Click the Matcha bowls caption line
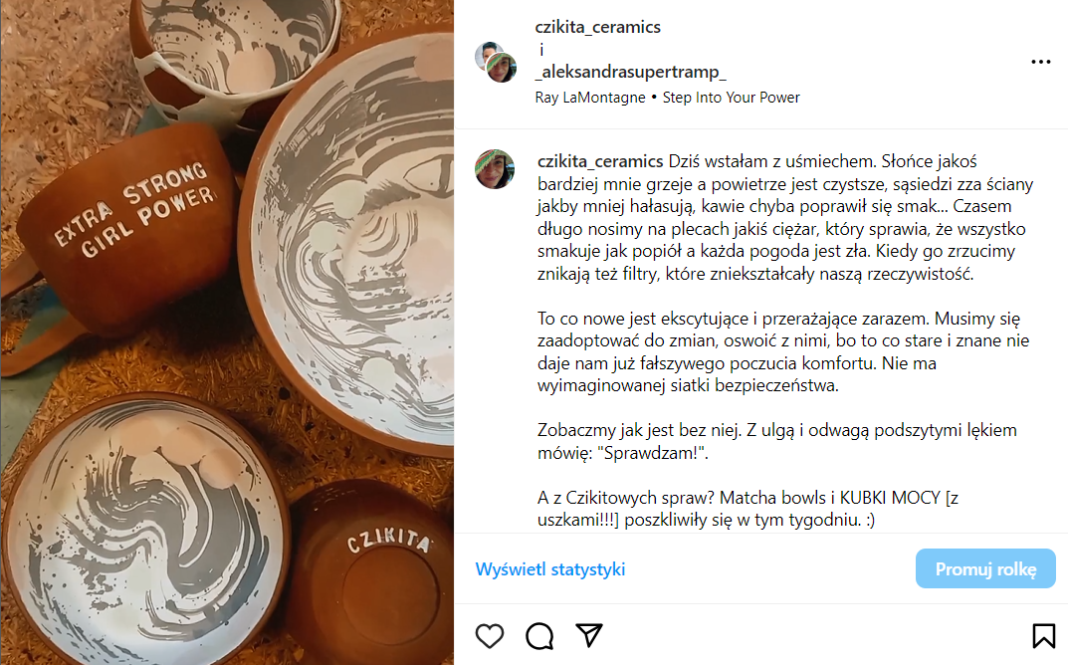Viewport: 1068px width, 665px height. coord(748,509)
